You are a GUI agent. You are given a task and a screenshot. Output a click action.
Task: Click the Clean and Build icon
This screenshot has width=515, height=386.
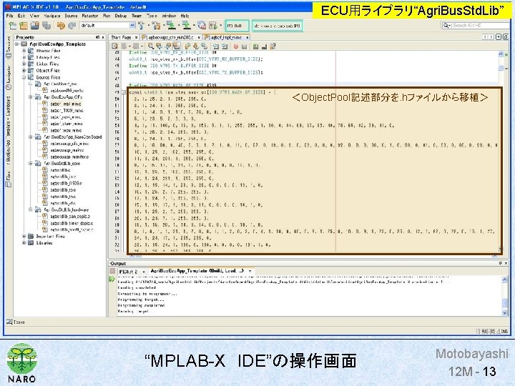coord(157,25)
